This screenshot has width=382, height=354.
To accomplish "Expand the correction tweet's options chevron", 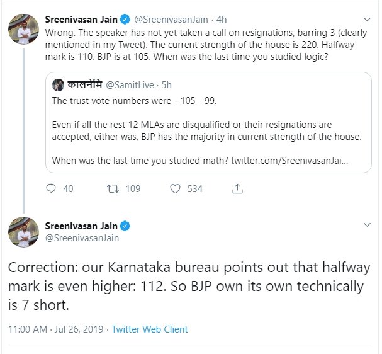I will [x=367, y=225].
